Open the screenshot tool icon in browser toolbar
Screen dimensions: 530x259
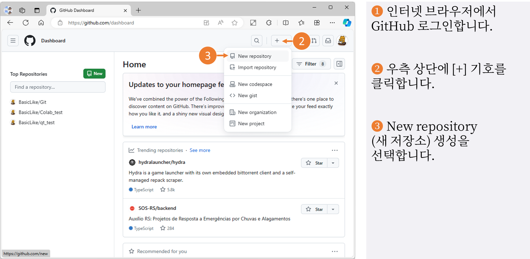(253, 23)
